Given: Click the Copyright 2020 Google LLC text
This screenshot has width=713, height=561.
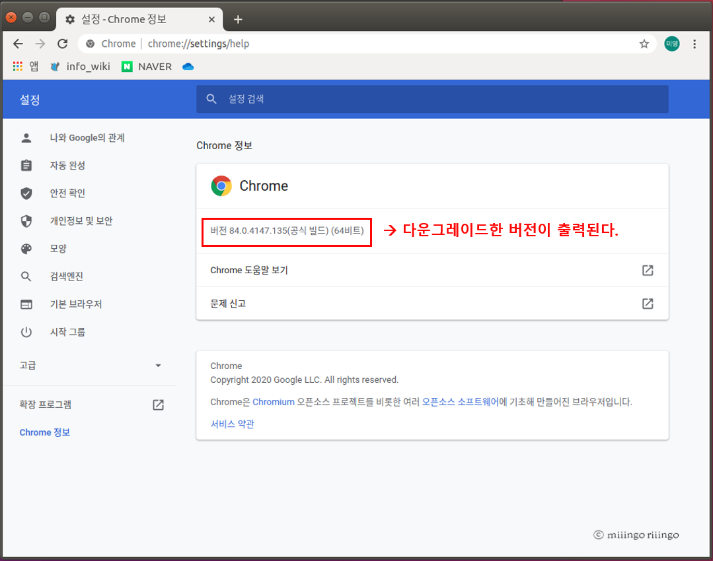Looking at the screenshot, I should pos(304,379).
